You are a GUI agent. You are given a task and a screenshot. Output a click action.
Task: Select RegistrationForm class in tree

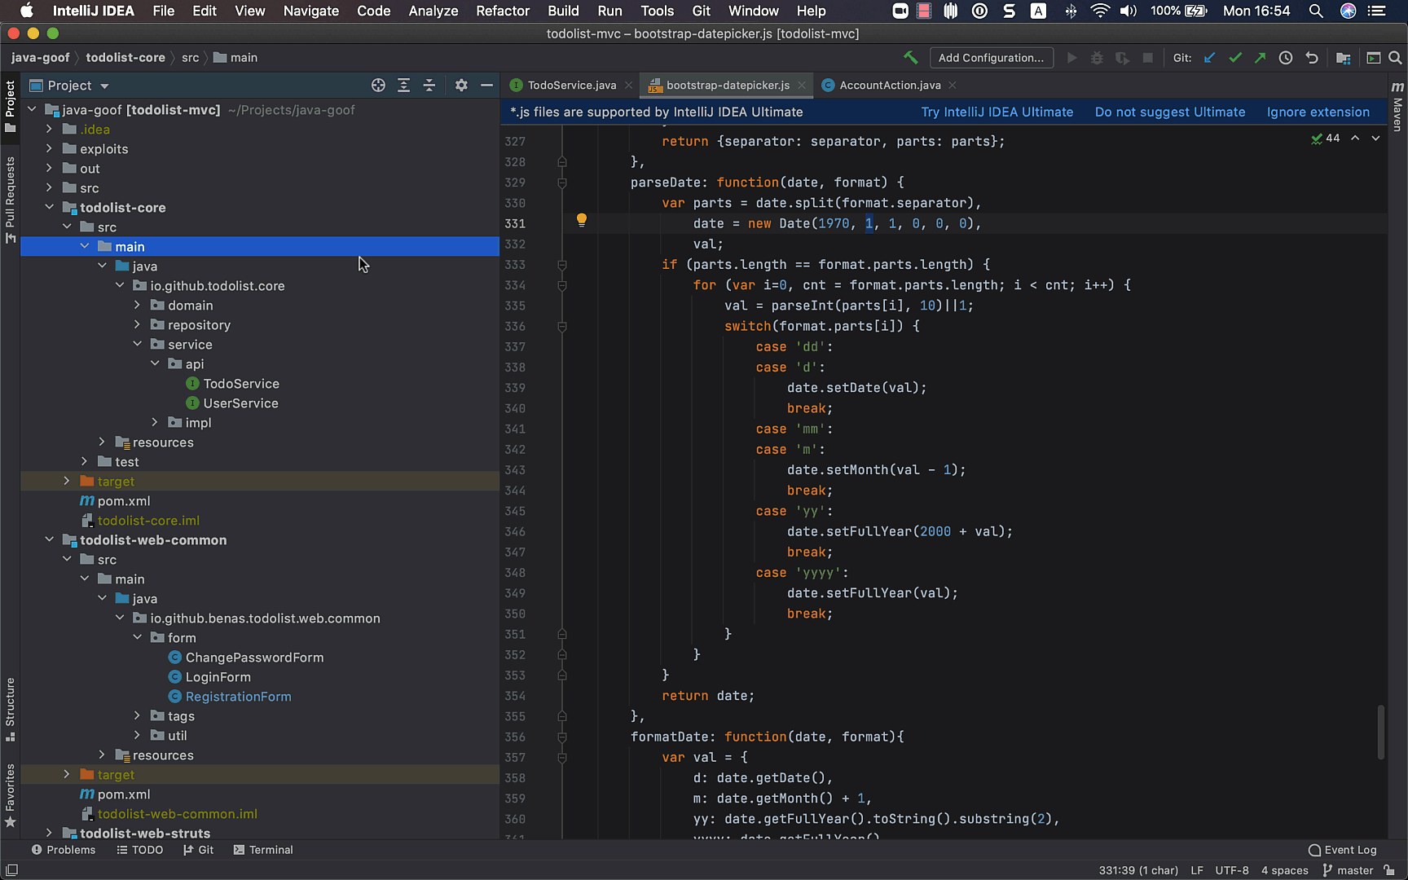(x=238, y=697)
